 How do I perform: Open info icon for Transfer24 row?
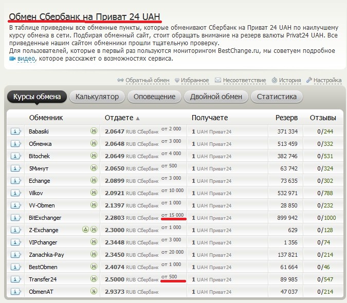pyautogui.click(x=15, y=279)
